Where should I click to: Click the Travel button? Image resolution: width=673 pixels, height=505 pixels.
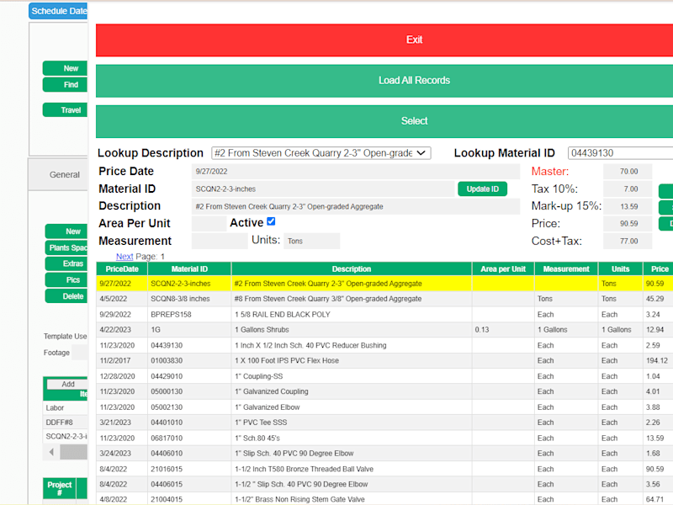tap(66, 110)
